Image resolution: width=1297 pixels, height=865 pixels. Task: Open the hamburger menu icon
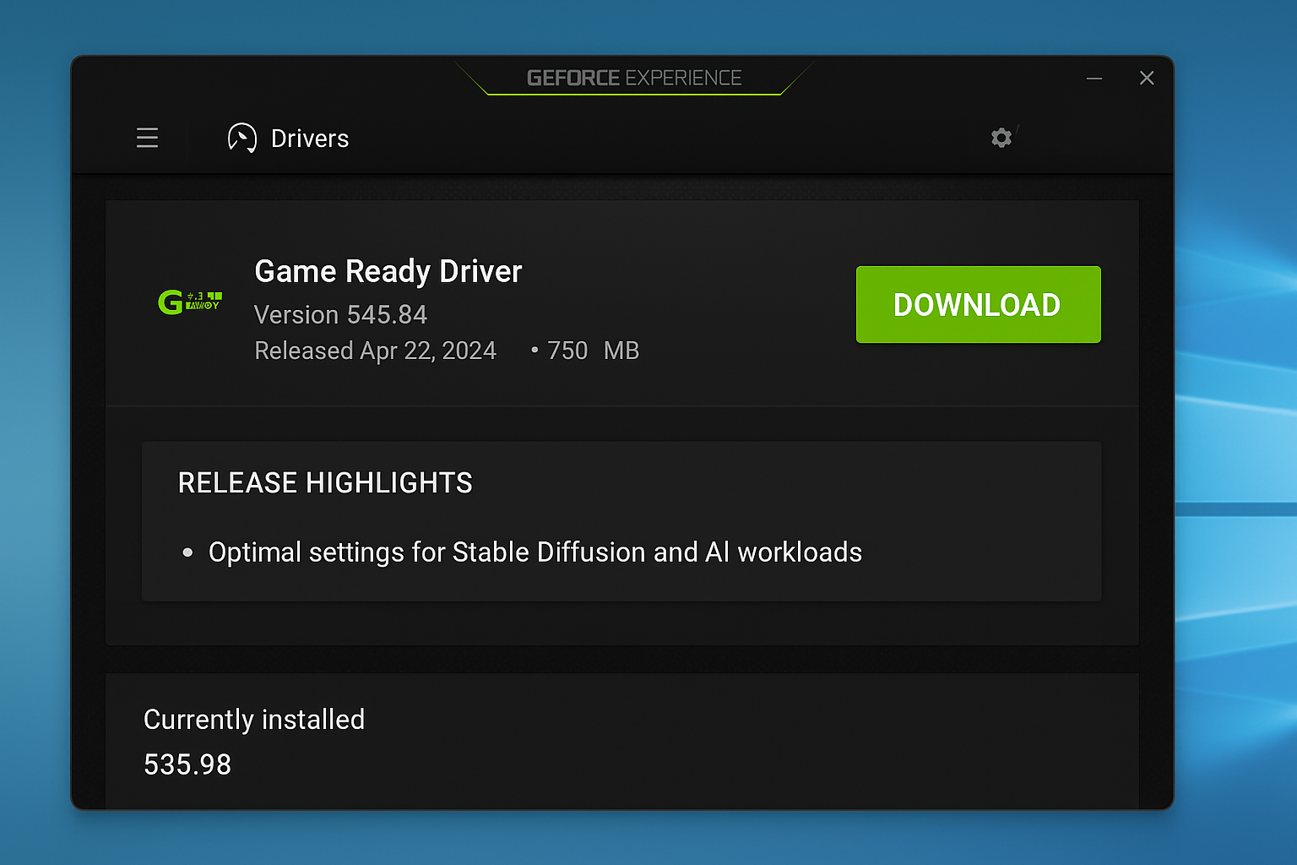(147, 138)
